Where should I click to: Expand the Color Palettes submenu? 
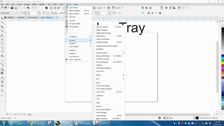78,47
